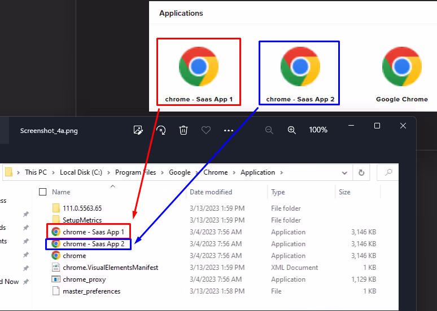Image resolution: width=437 pixels, height=311 pixels.
Task: Click 1,129 KB size of chrome_proxy
Action: click(x=364, y=279)
